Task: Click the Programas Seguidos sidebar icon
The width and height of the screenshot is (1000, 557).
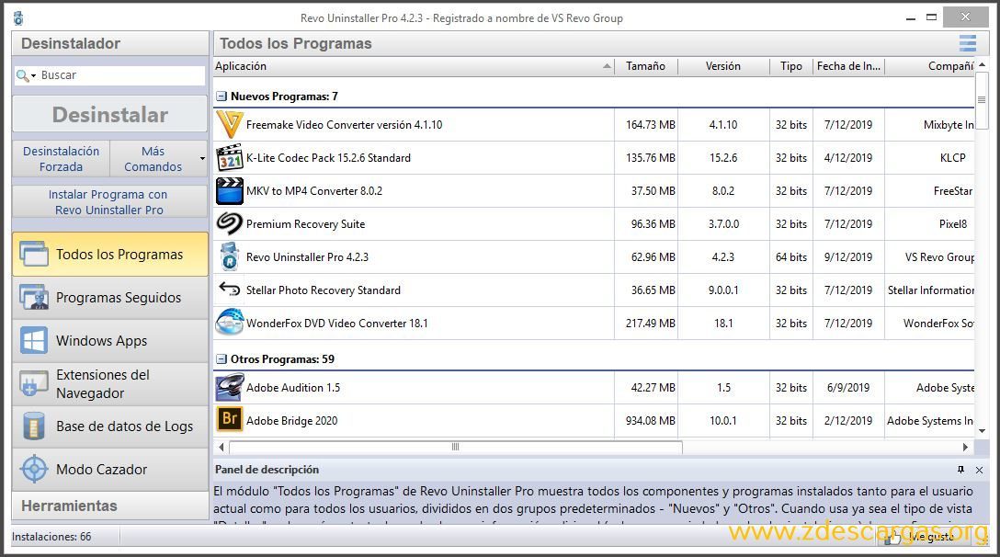Action: (x=33, y=297)
